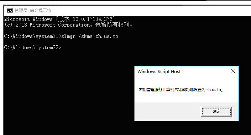Click the (c) 2018 copyright text

coord(16,25)
